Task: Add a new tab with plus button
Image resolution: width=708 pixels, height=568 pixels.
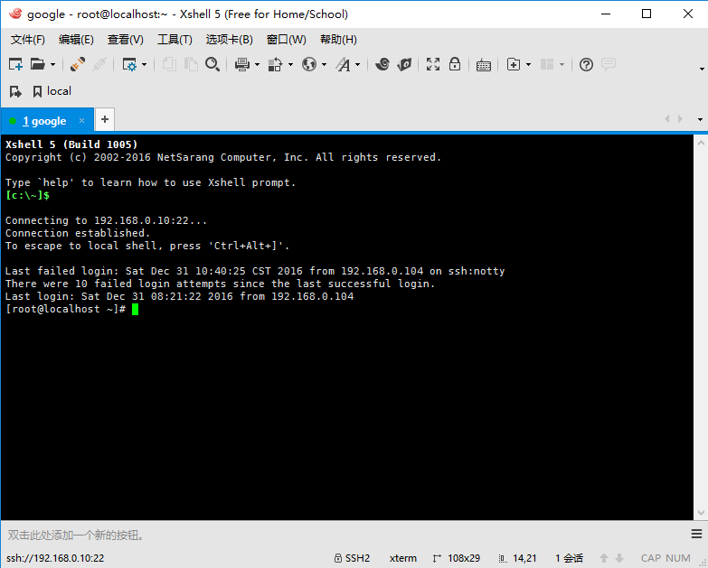Action: pyautogui.click(x=105, y=119)
